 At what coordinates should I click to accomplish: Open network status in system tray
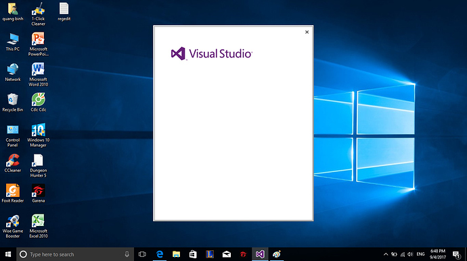tap(403, 254)
